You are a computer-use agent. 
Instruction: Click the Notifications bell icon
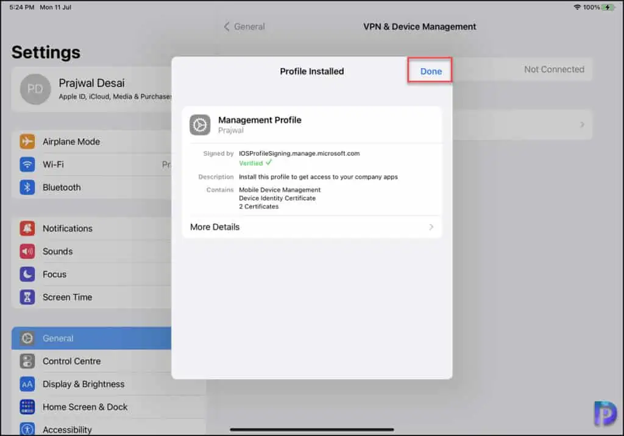[27, 228]
